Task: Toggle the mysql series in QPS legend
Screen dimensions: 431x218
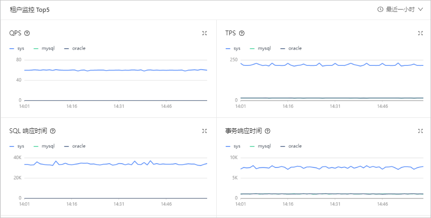Action: [x=44, y=48]
